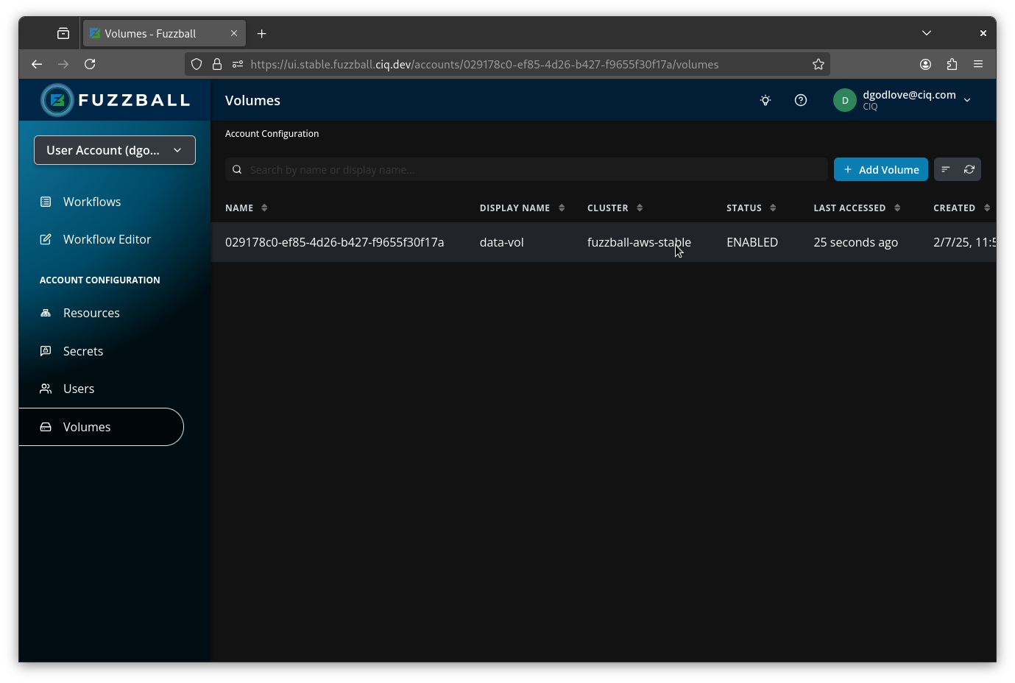Close the Volumes - Fuzzball tab
The width and height of the screenshot is (1015, 683).
pos(234,33)
